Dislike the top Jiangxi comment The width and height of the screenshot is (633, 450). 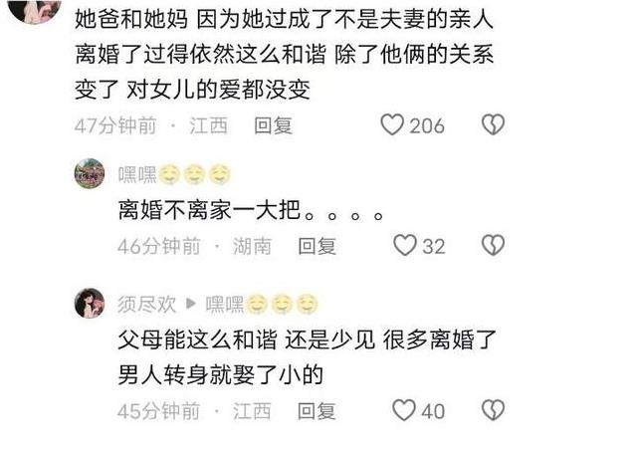pos(493,124)
